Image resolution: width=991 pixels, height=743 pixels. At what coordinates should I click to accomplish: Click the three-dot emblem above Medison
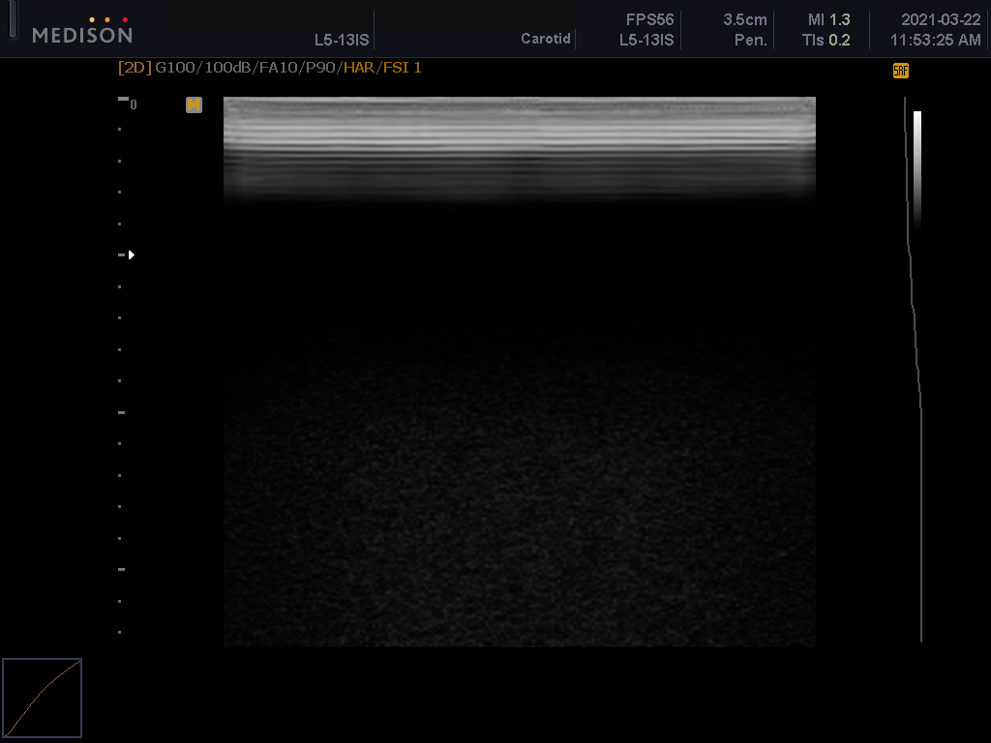[x=108, y=19]
